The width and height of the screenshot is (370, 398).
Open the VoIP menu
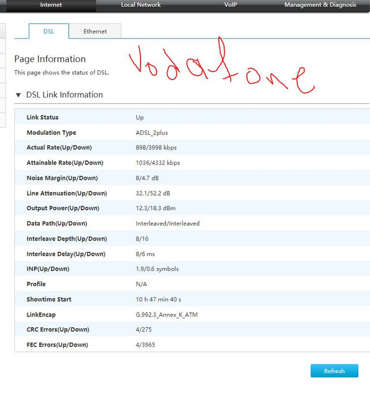click(231, 5)
